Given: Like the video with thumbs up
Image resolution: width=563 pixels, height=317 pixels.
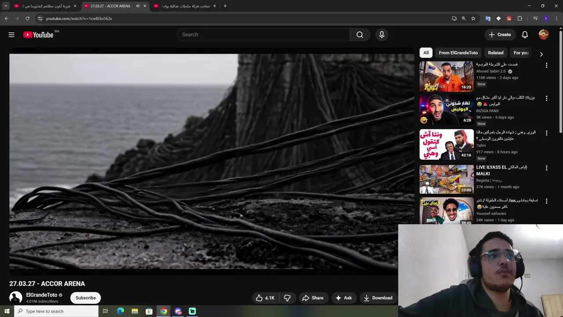Looking at the screenshot, I should pos(265,298).
